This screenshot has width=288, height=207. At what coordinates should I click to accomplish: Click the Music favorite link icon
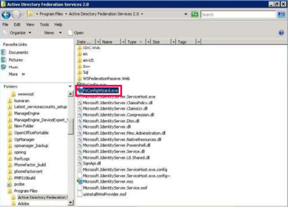4,67
